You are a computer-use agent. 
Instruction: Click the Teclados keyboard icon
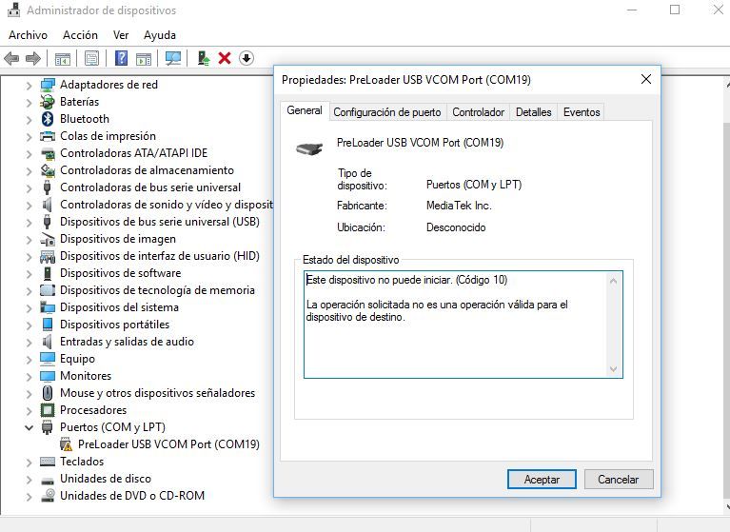(x=48, y=462)
